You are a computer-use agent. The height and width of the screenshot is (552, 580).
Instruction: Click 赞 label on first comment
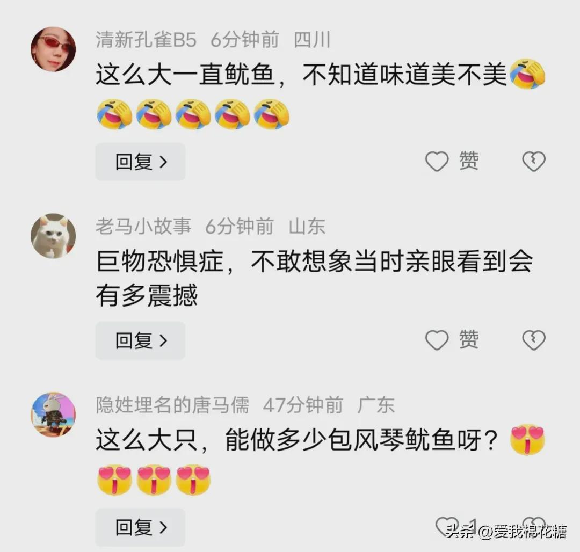[469, 161]
